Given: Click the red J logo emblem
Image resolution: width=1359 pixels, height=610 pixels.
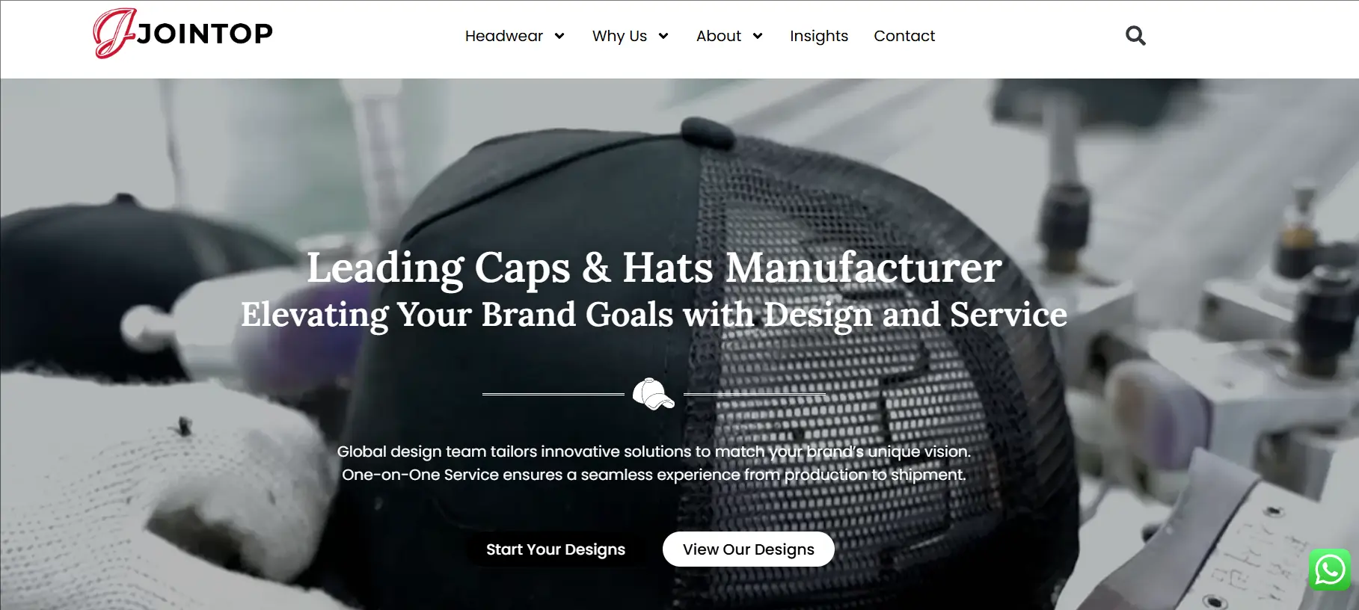Looking at the screenshot, I should click(x=114, y=33).
